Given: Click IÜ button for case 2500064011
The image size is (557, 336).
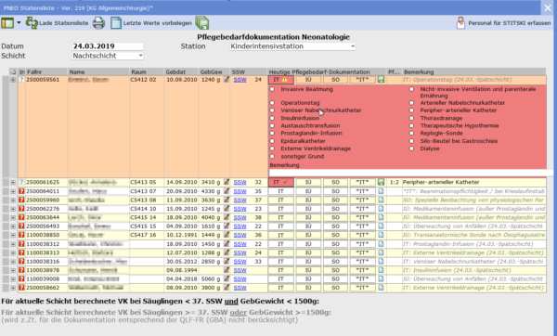Looking at the screenshot, I should [x=308, y=191].
